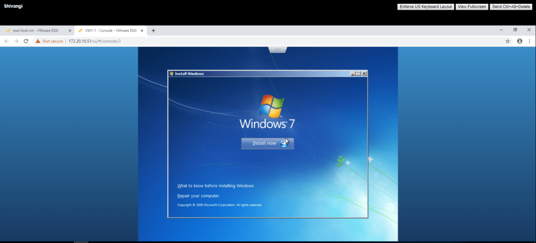Open the Chrome three-dot menu
536x243 pixels.
click(x=530, y=41)
